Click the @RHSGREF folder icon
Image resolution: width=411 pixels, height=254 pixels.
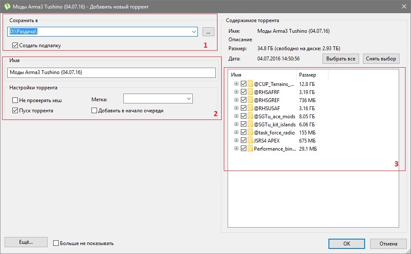[x=250, y=100]
